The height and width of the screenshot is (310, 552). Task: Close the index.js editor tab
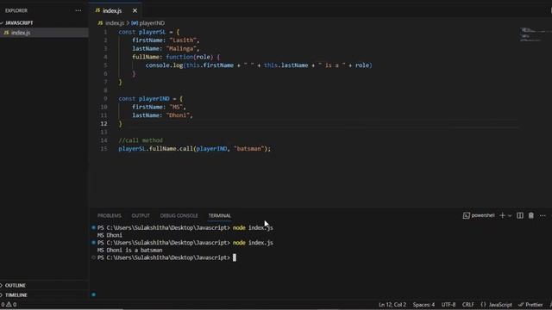point(135,10)
